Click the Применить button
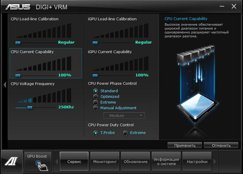Viewport: 243px width, 174px height. (185, 145)
